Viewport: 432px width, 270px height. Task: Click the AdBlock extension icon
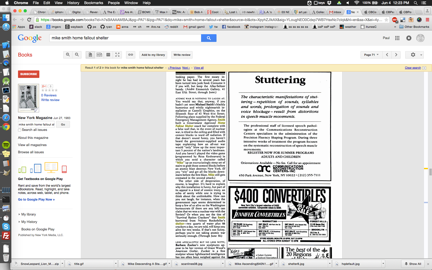point(395,20)
